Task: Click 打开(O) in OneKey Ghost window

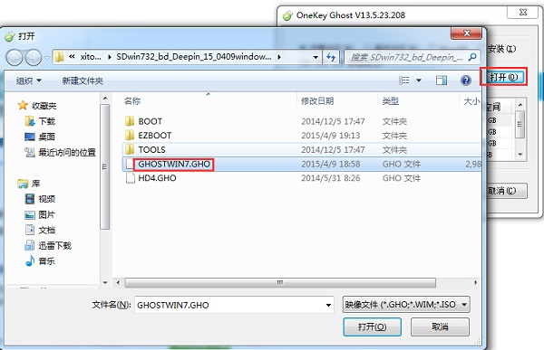Action: pos(504,77)
